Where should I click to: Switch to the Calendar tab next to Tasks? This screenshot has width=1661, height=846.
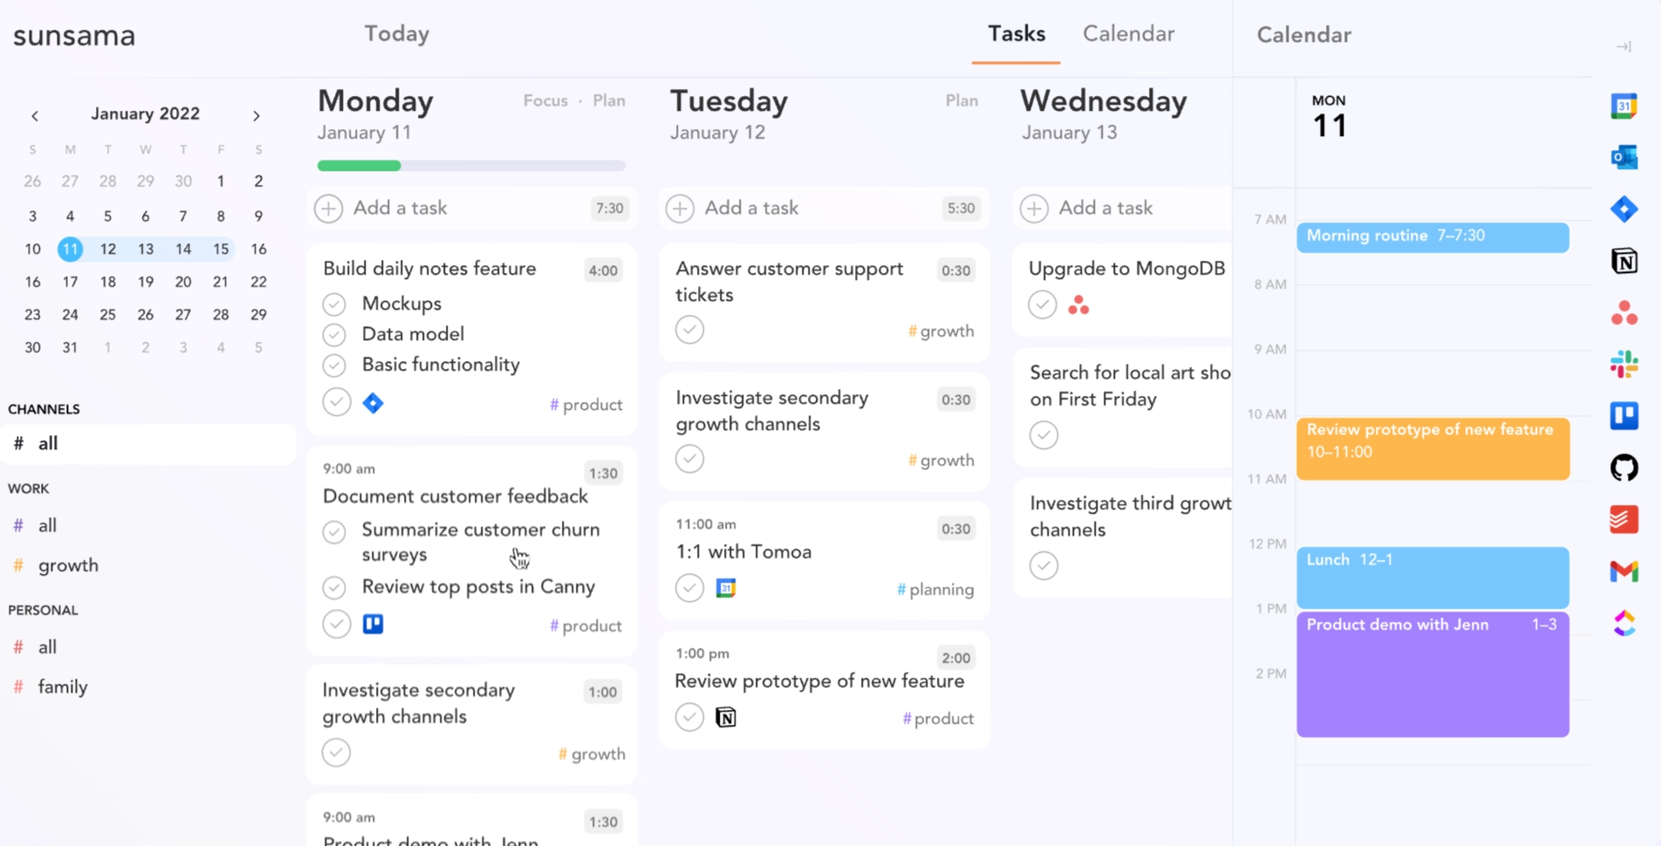pos(1128,34)
